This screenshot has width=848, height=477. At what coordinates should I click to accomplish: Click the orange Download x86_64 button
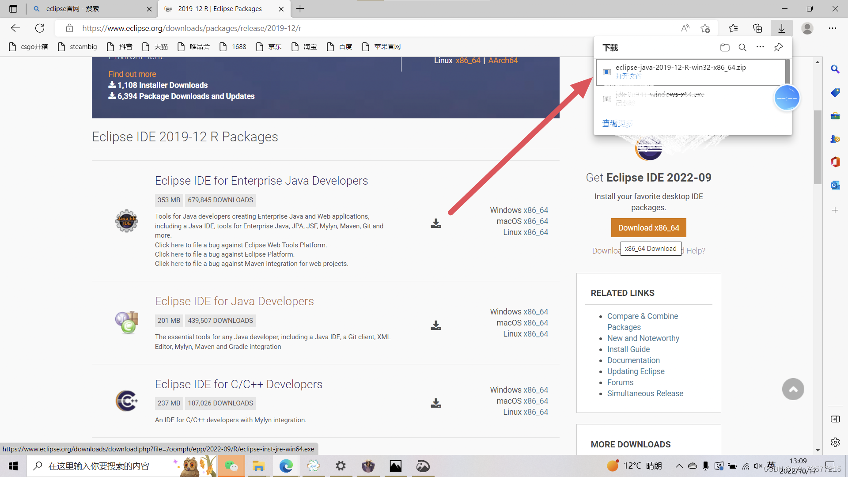click(649, 228)
